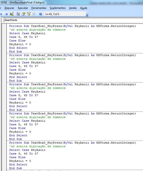The width and height of the screenshot is (143, 171).
Task: Click the TextBox1_KeyPress declaration line
Action: [73, 26]
